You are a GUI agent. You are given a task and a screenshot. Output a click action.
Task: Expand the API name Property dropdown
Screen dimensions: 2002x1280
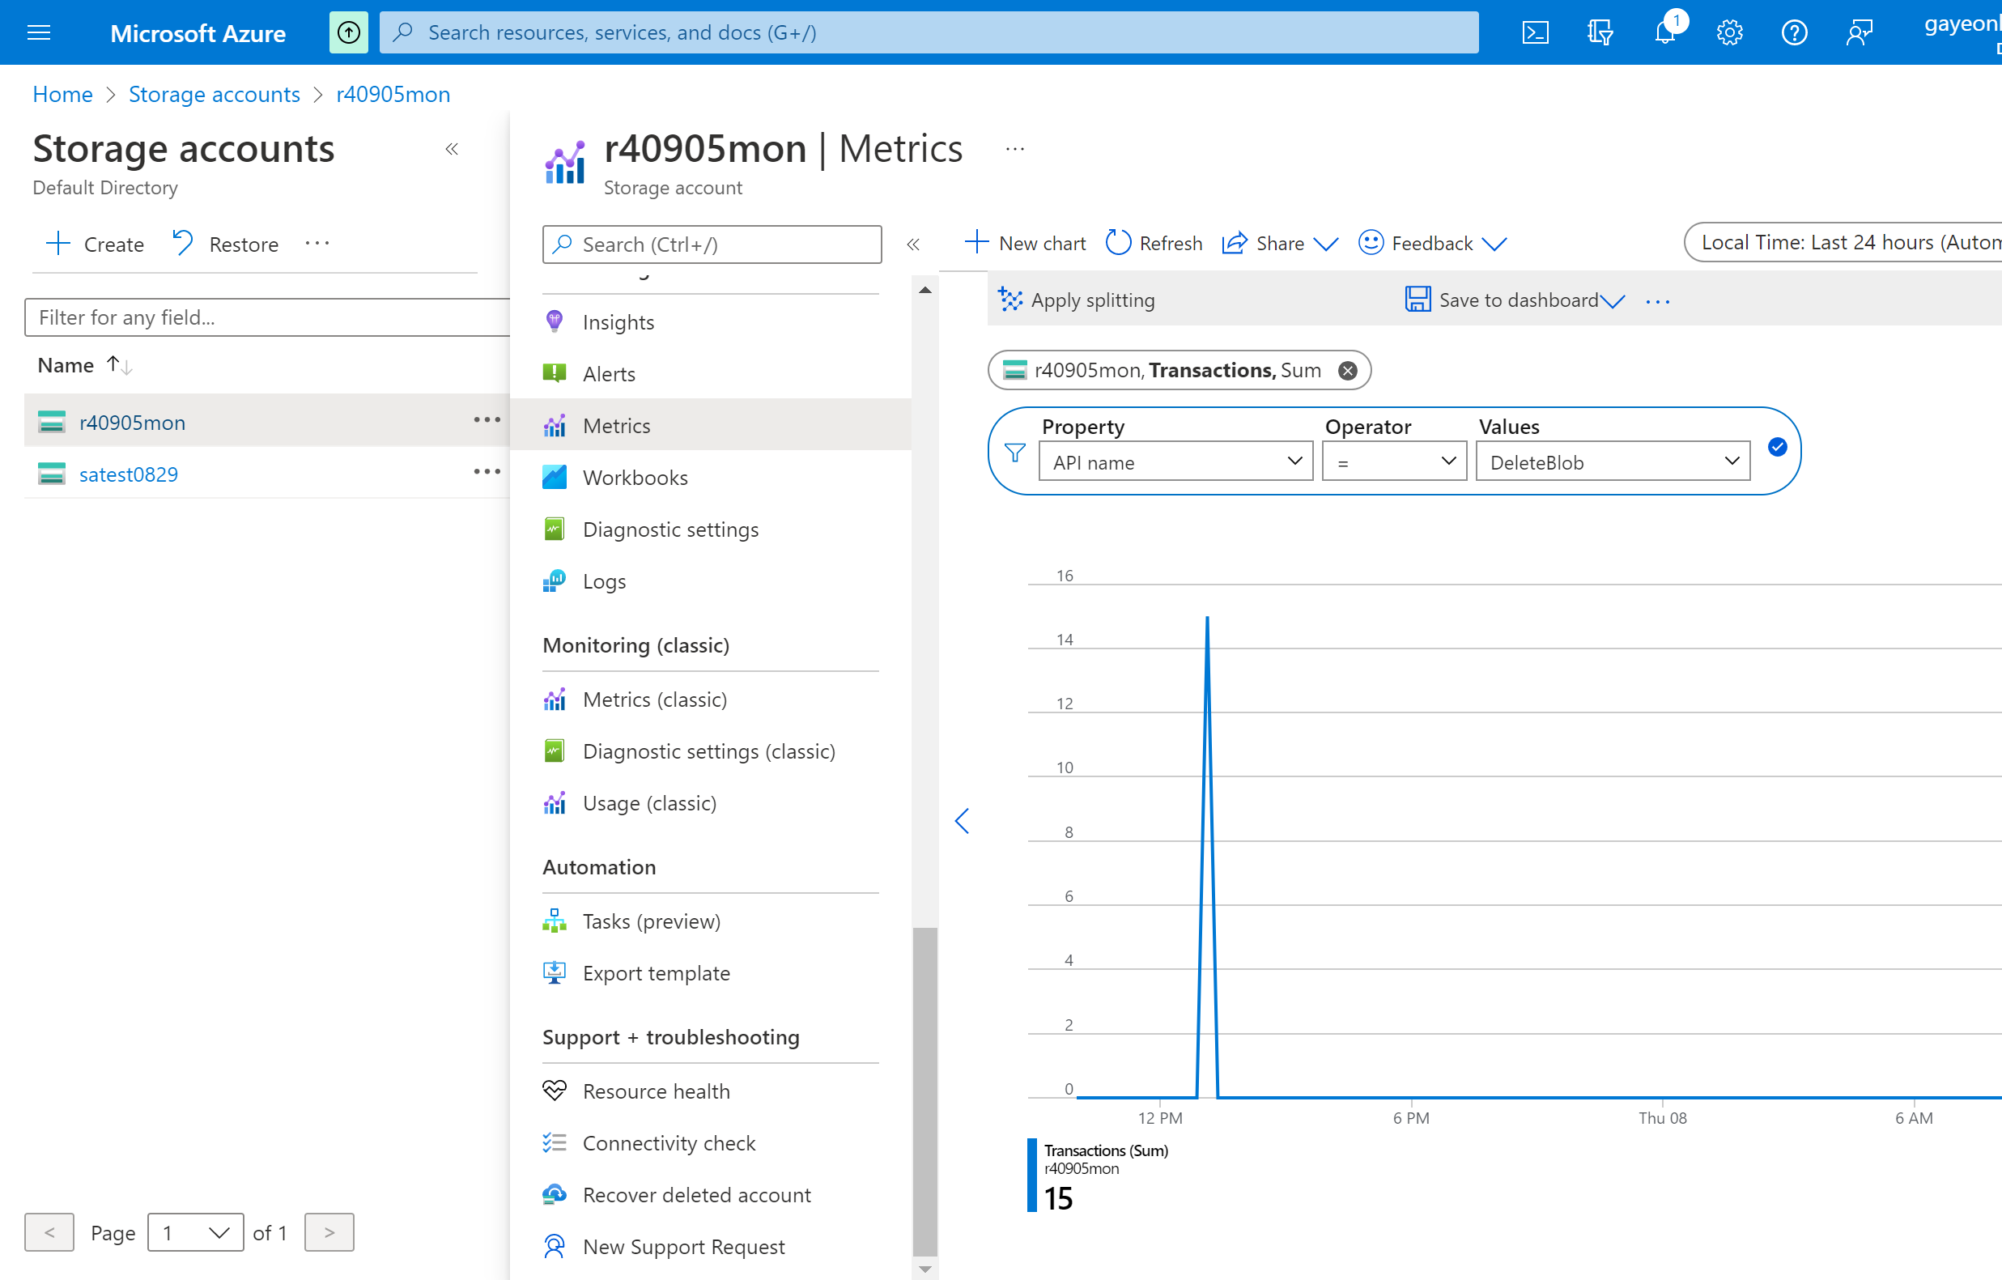1175,461
